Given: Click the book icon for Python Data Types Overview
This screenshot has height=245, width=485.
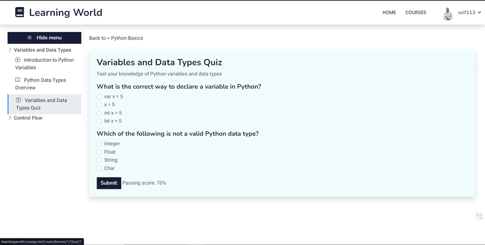Looking at the screenshot, I should pyautogui.click(x=18, y=80).
